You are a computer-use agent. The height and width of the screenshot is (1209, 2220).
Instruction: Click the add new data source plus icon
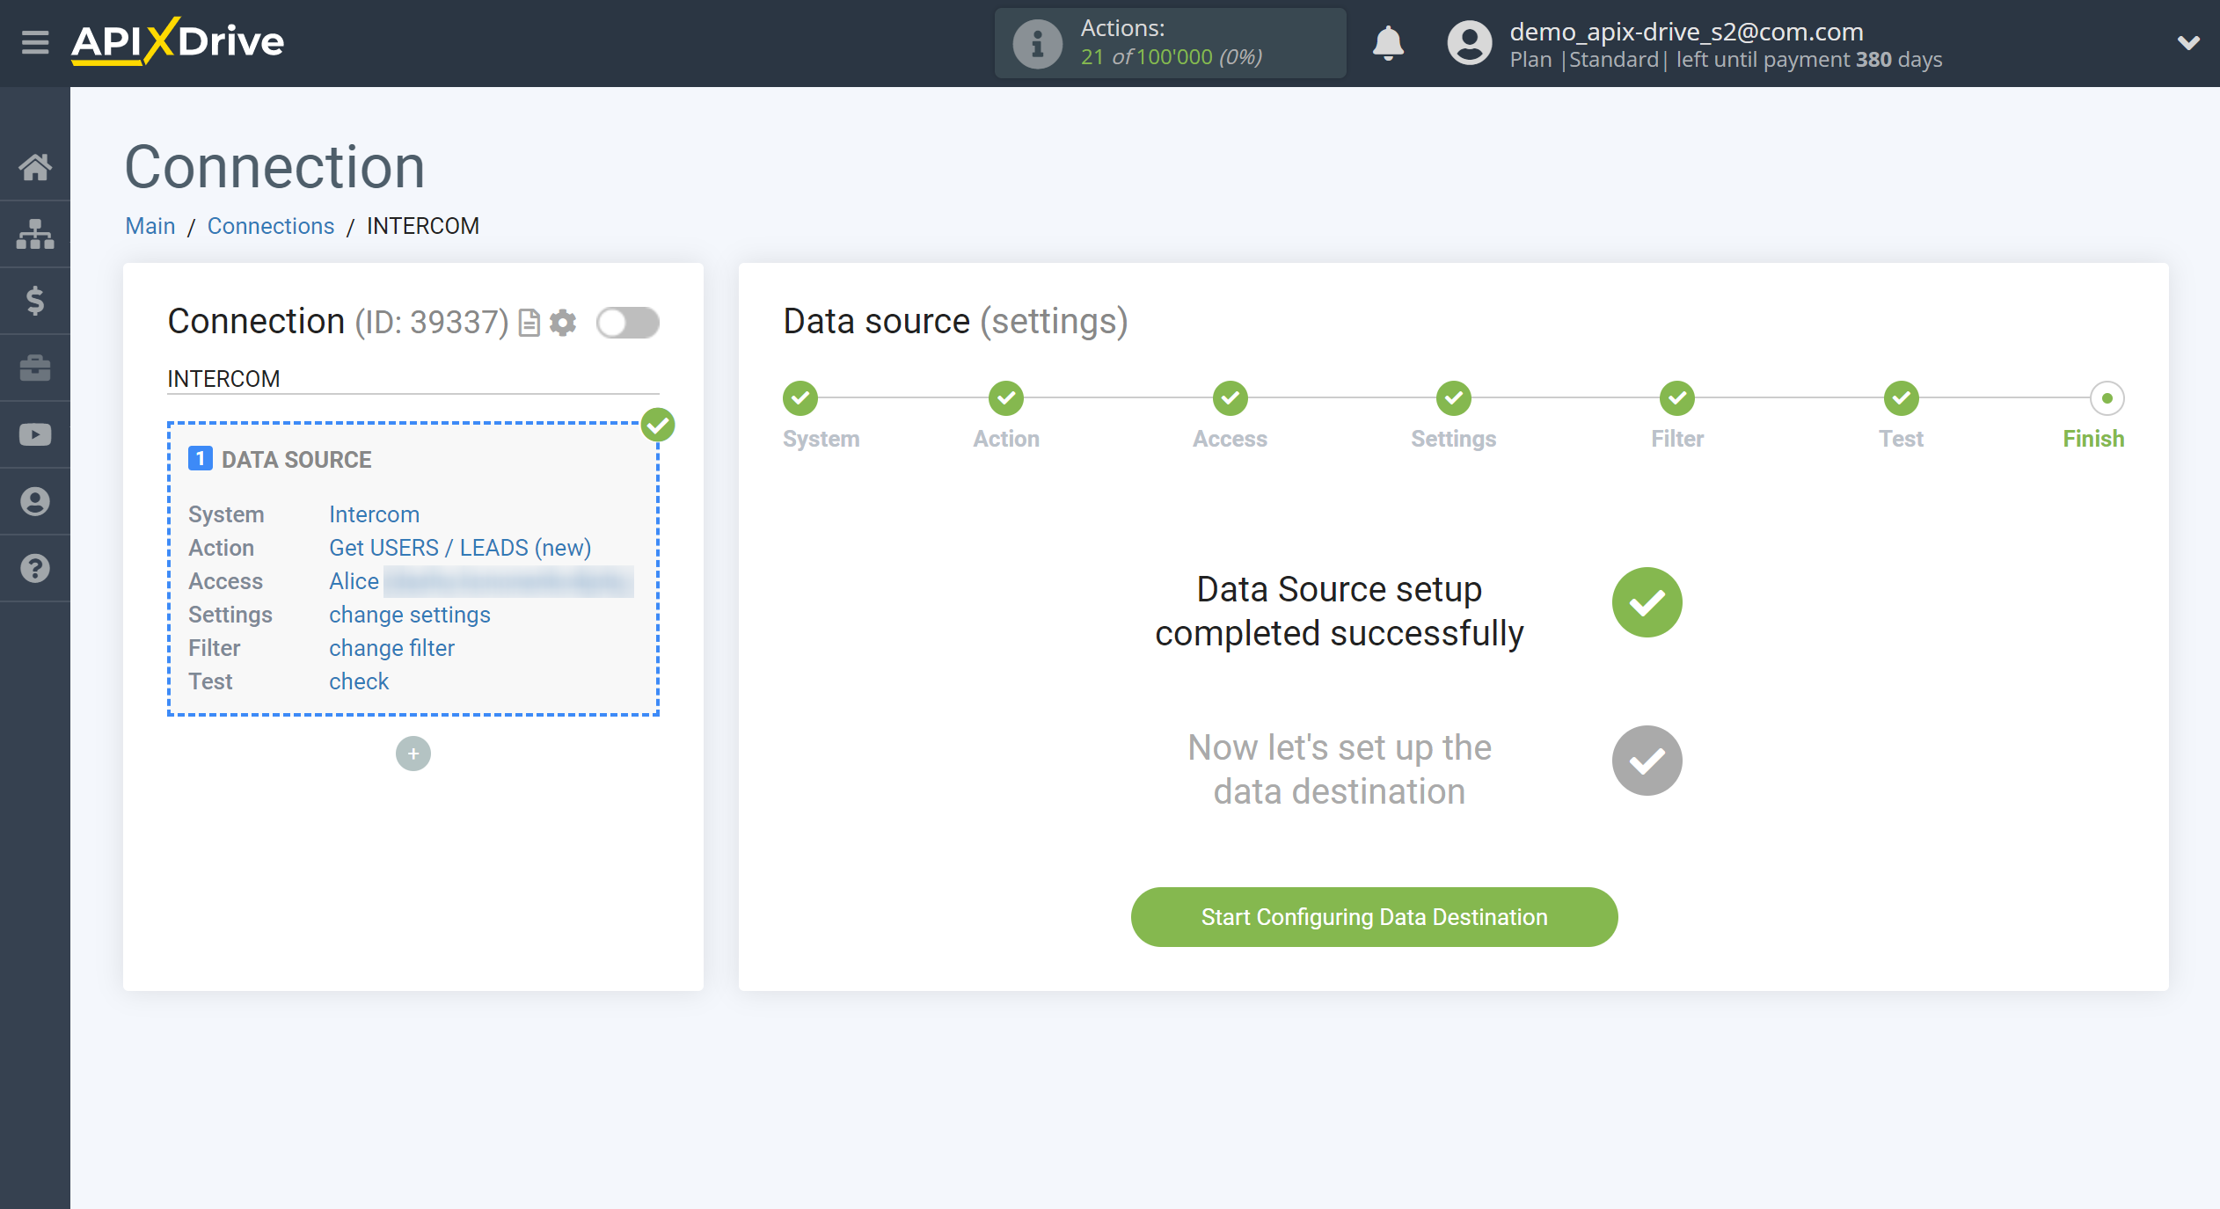[413, 754]
